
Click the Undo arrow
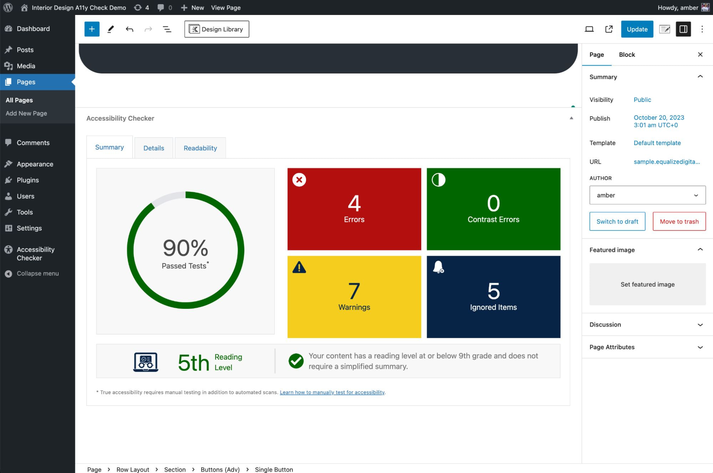tap(129, 29)
